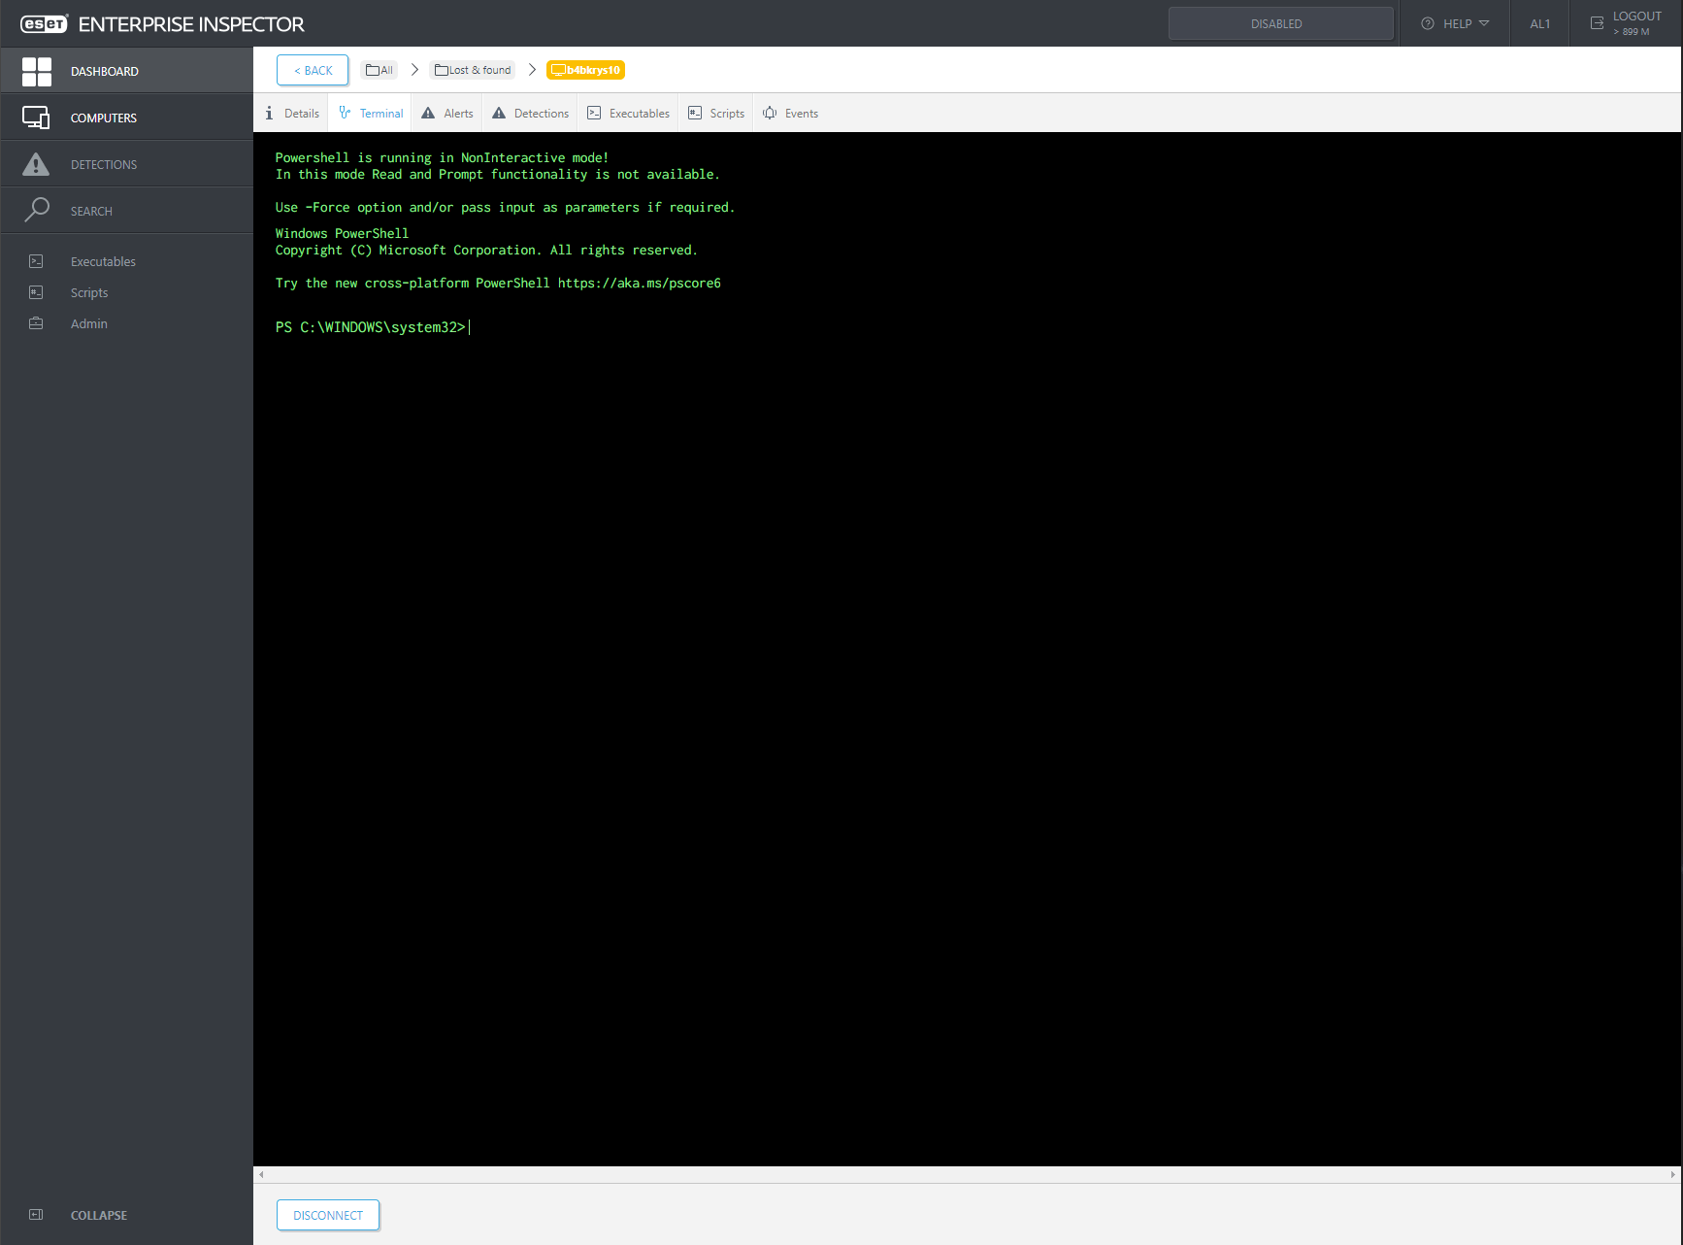Click the Detections tab triangle icon
The image size is (1683, 1245).
pos(499,113)
